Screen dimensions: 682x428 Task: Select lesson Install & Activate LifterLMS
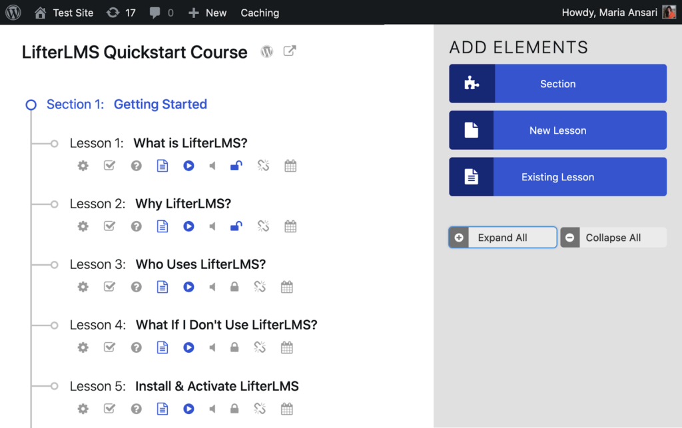click(217, 386)
